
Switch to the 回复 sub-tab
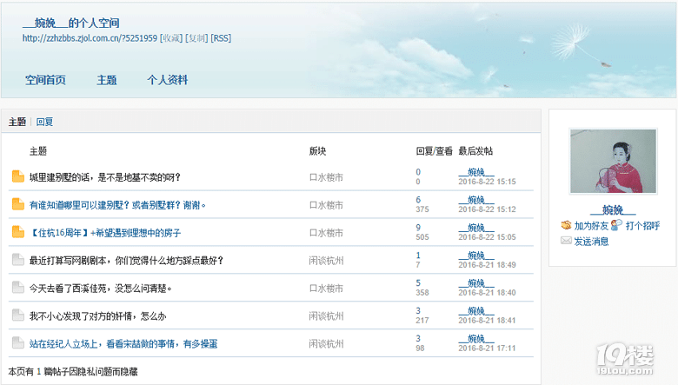44,122
